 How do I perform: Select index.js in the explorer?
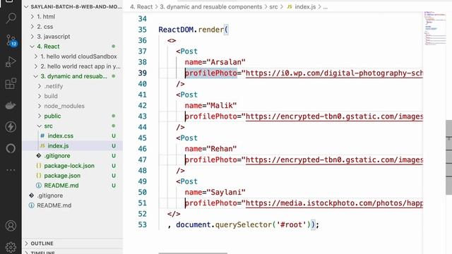click(72, 146)
